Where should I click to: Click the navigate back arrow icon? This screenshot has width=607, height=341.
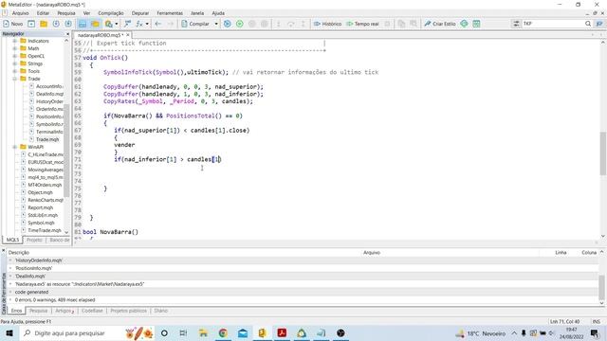tap(158, 24)
